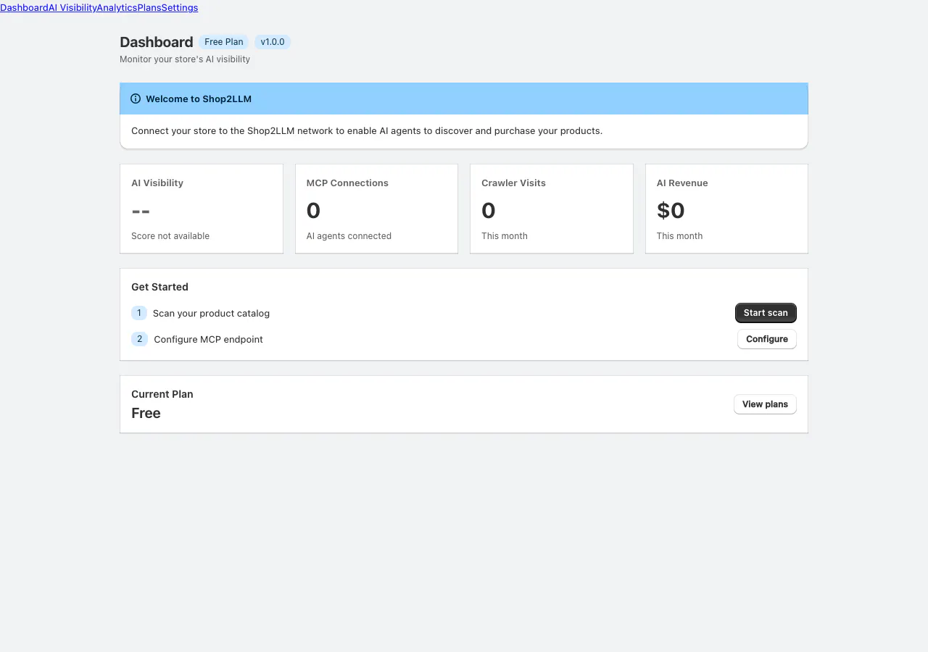Viewport: 928px width, 652px height.
Task: Click the Free Plan badge
Action: coord(224,42)
